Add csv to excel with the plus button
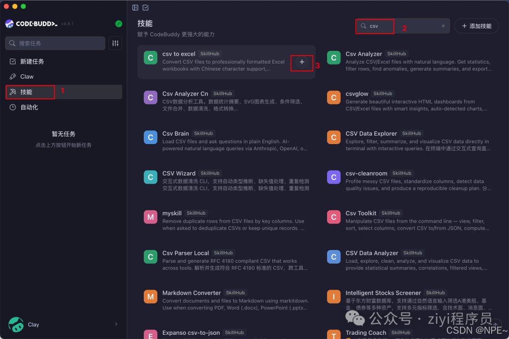509x339 pixels. (x=302, y=63)
